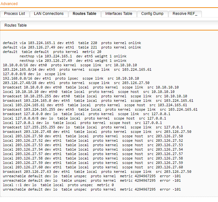Click the local 203.126.27.54 route line
Image resolution: width=218 pixels, height=202 pixels.
tap(93, 150)
